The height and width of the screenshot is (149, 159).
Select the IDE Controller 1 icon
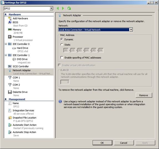[x=10, y=55]
